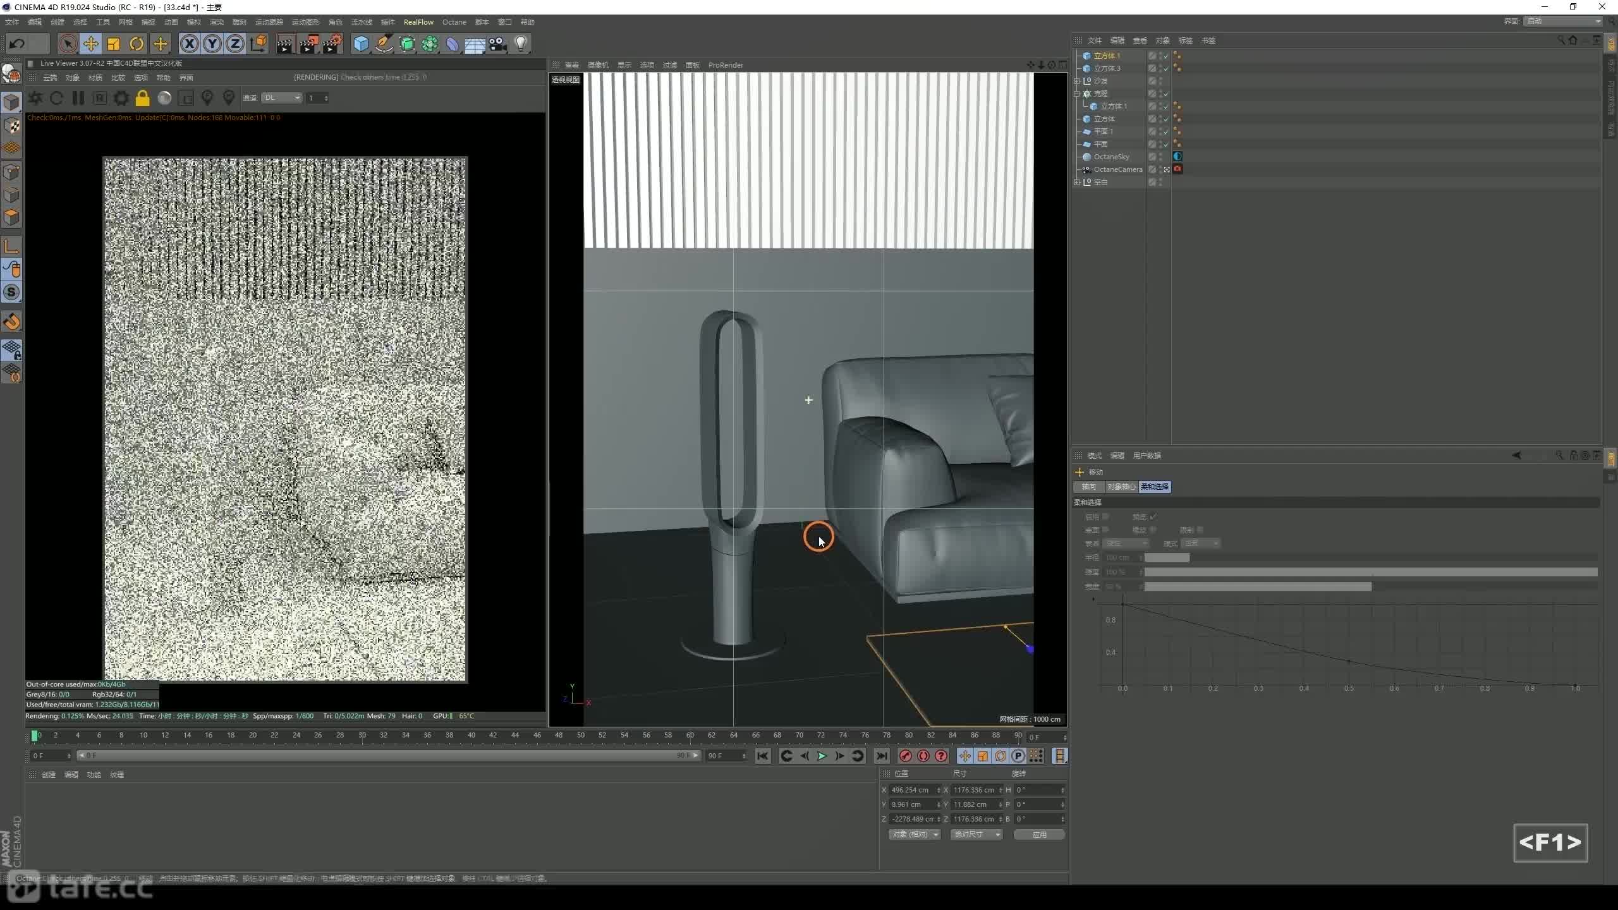
Task: Open the ProRender viewport menu
Action: click(x=726, y=65)
